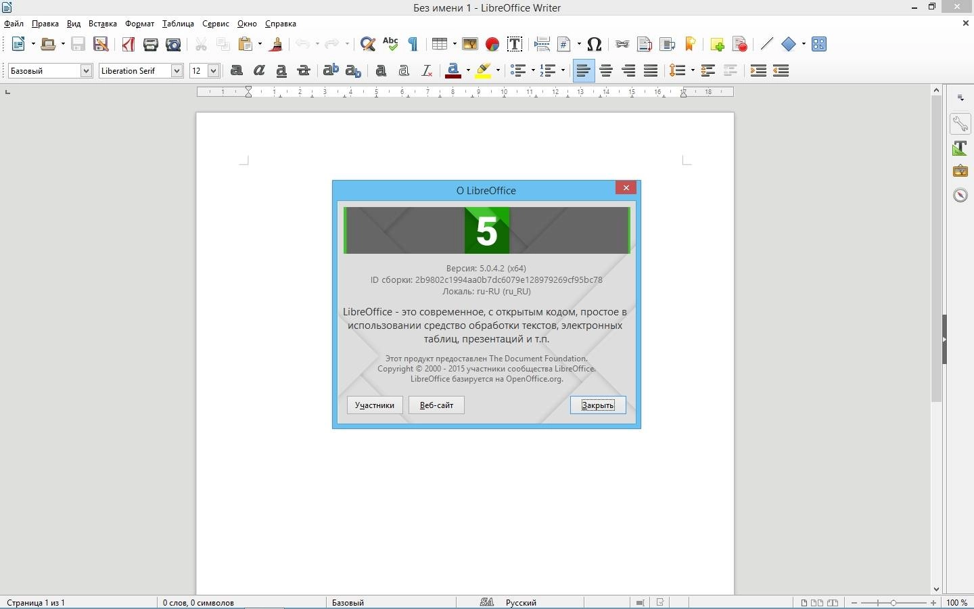The width and height of the screenshot is (974, 609).
Task: Toggle Superscript
Action: pyautogui.click(x=331, y=70)
